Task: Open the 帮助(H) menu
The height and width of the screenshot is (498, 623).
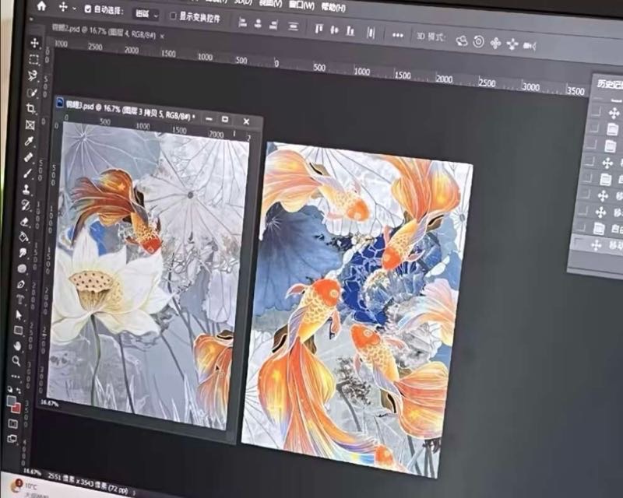Action: [x=333, y=7]
